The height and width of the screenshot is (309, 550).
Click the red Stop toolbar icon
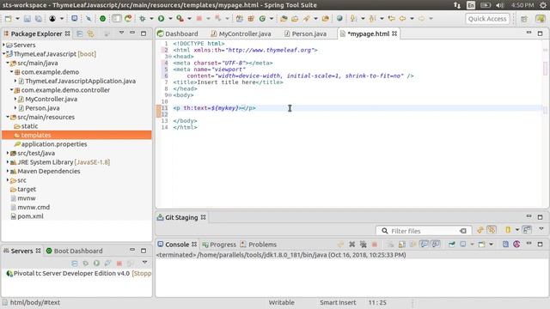pyautogui.click(x=199, y=19)
